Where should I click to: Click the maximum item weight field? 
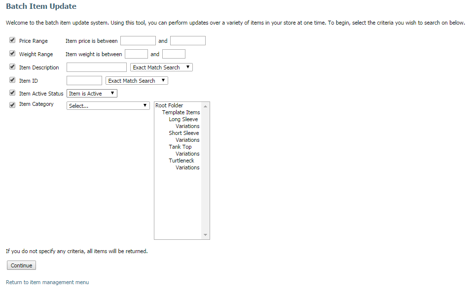click(x=174, y=54)
